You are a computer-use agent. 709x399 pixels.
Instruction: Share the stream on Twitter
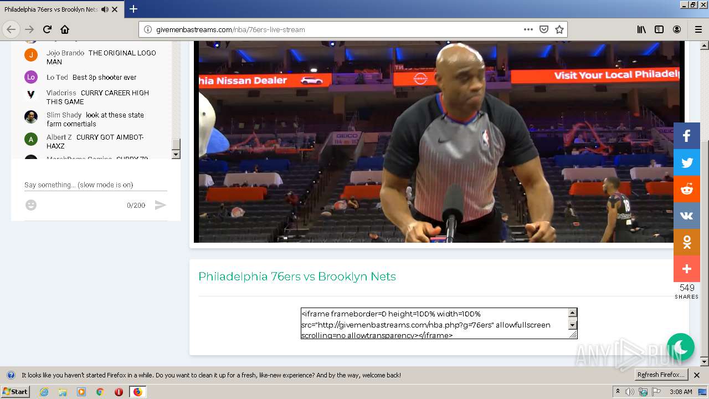click(687, 162)
